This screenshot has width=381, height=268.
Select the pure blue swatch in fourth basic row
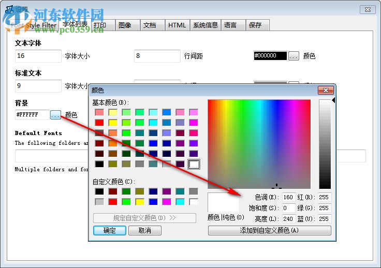pos(153,143)
